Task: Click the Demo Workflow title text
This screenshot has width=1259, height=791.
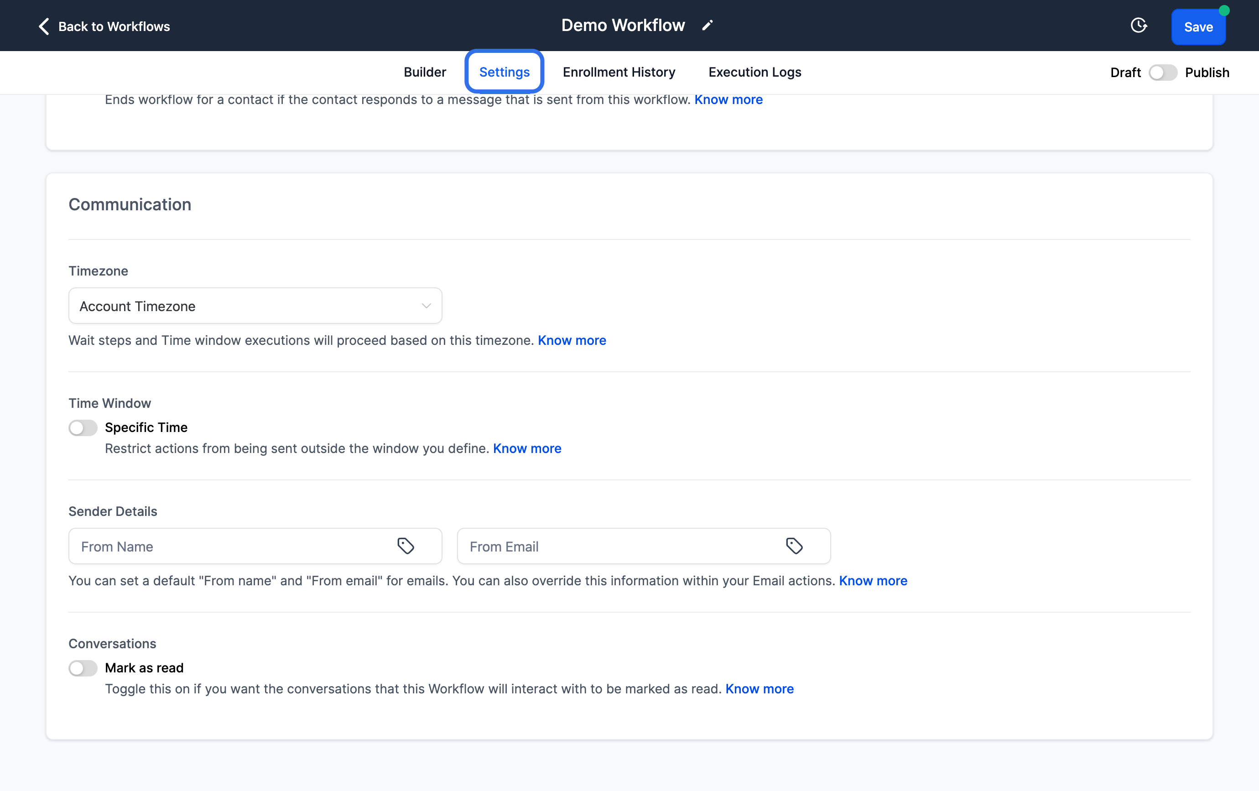Action: pyautogui.click(x=623, y=25)
